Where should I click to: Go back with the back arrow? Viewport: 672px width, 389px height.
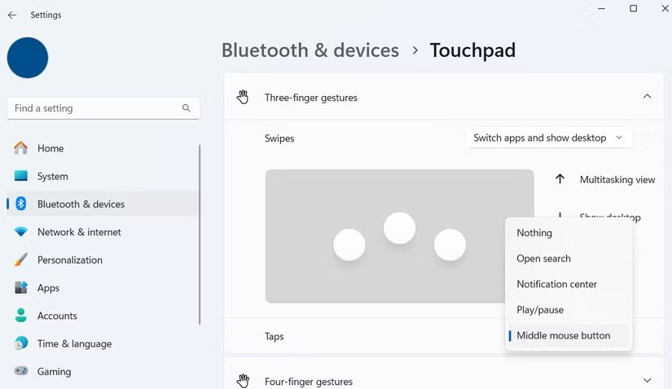click(12, 15)
